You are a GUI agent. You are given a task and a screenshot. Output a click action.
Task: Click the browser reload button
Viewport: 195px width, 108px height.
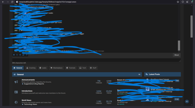(x=12, y=2)
